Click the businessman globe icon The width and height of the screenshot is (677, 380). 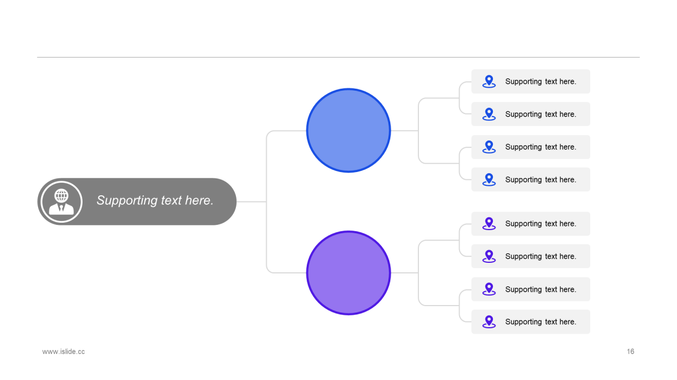[61, 202]
